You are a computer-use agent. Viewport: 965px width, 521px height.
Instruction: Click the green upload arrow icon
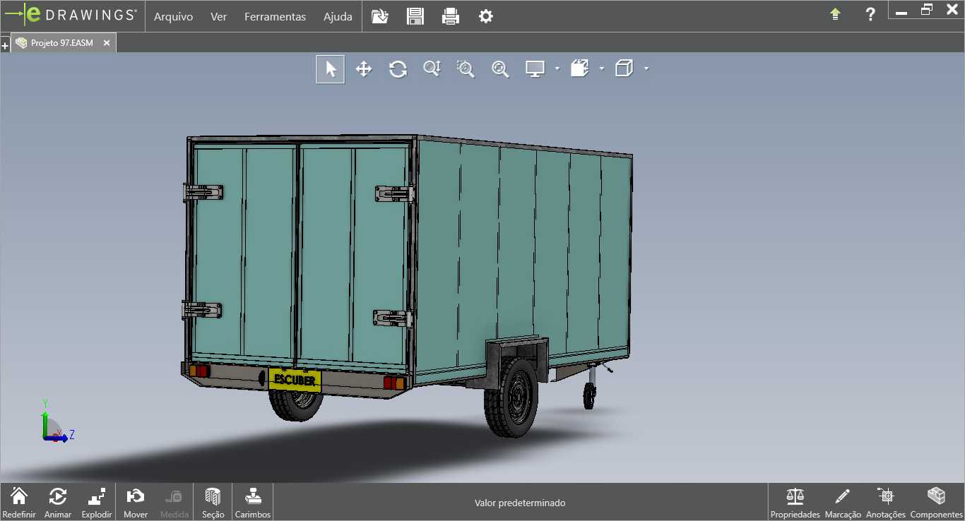click(x=835, y=14)
